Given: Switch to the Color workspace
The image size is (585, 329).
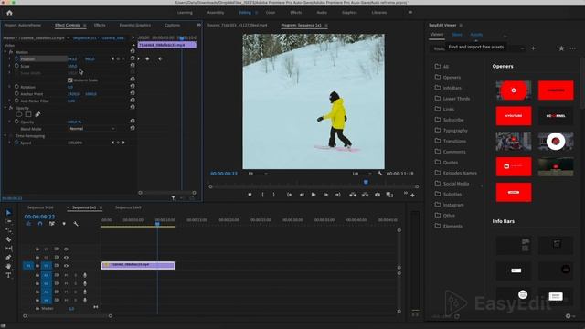Looking at the screenshot, I should pyautogui.click(x=271, y=12).
